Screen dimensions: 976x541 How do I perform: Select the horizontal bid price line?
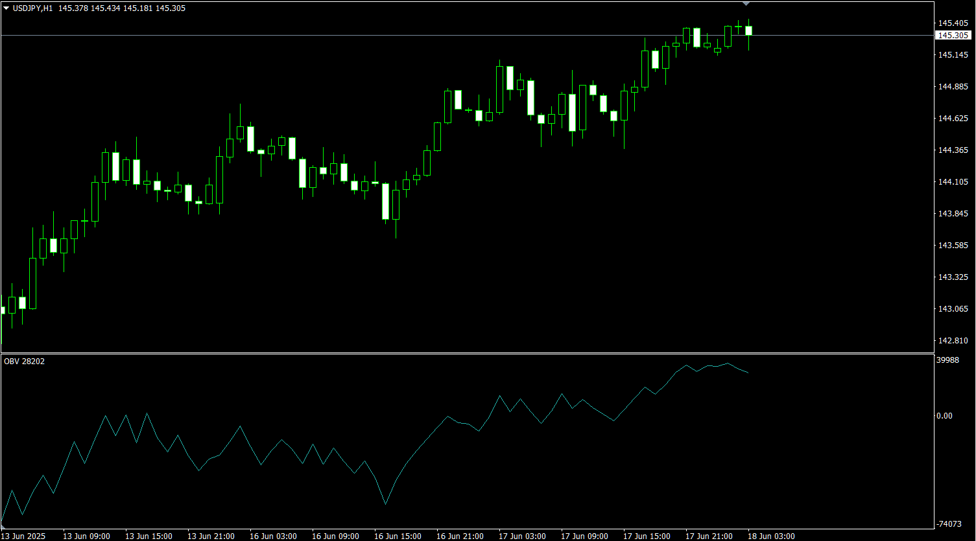[467, 35]
